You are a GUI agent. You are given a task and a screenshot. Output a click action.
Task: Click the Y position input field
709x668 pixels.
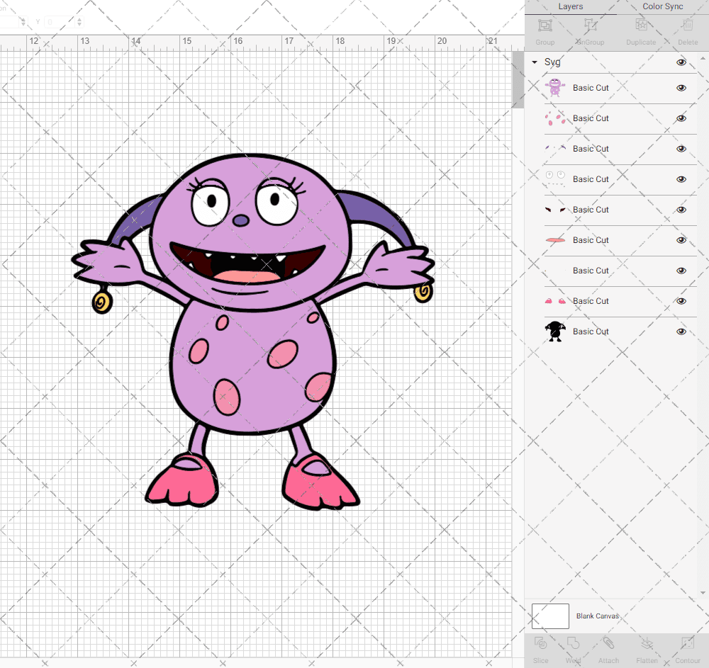(x=60, y=22)
